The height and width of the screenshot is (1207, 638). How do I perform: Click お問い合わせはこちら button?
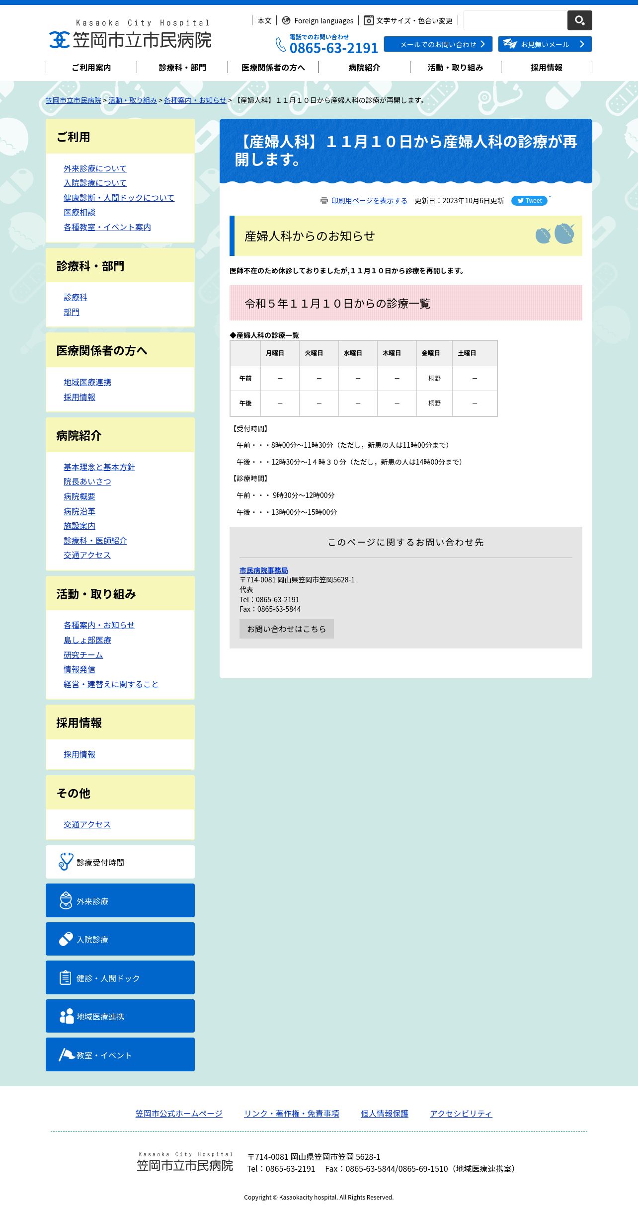287,629
